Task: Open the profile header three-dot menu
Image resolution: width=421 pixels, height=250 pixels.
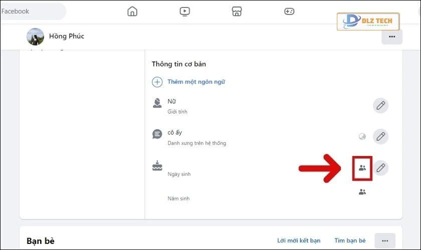Action: click(x=392, y=36)
